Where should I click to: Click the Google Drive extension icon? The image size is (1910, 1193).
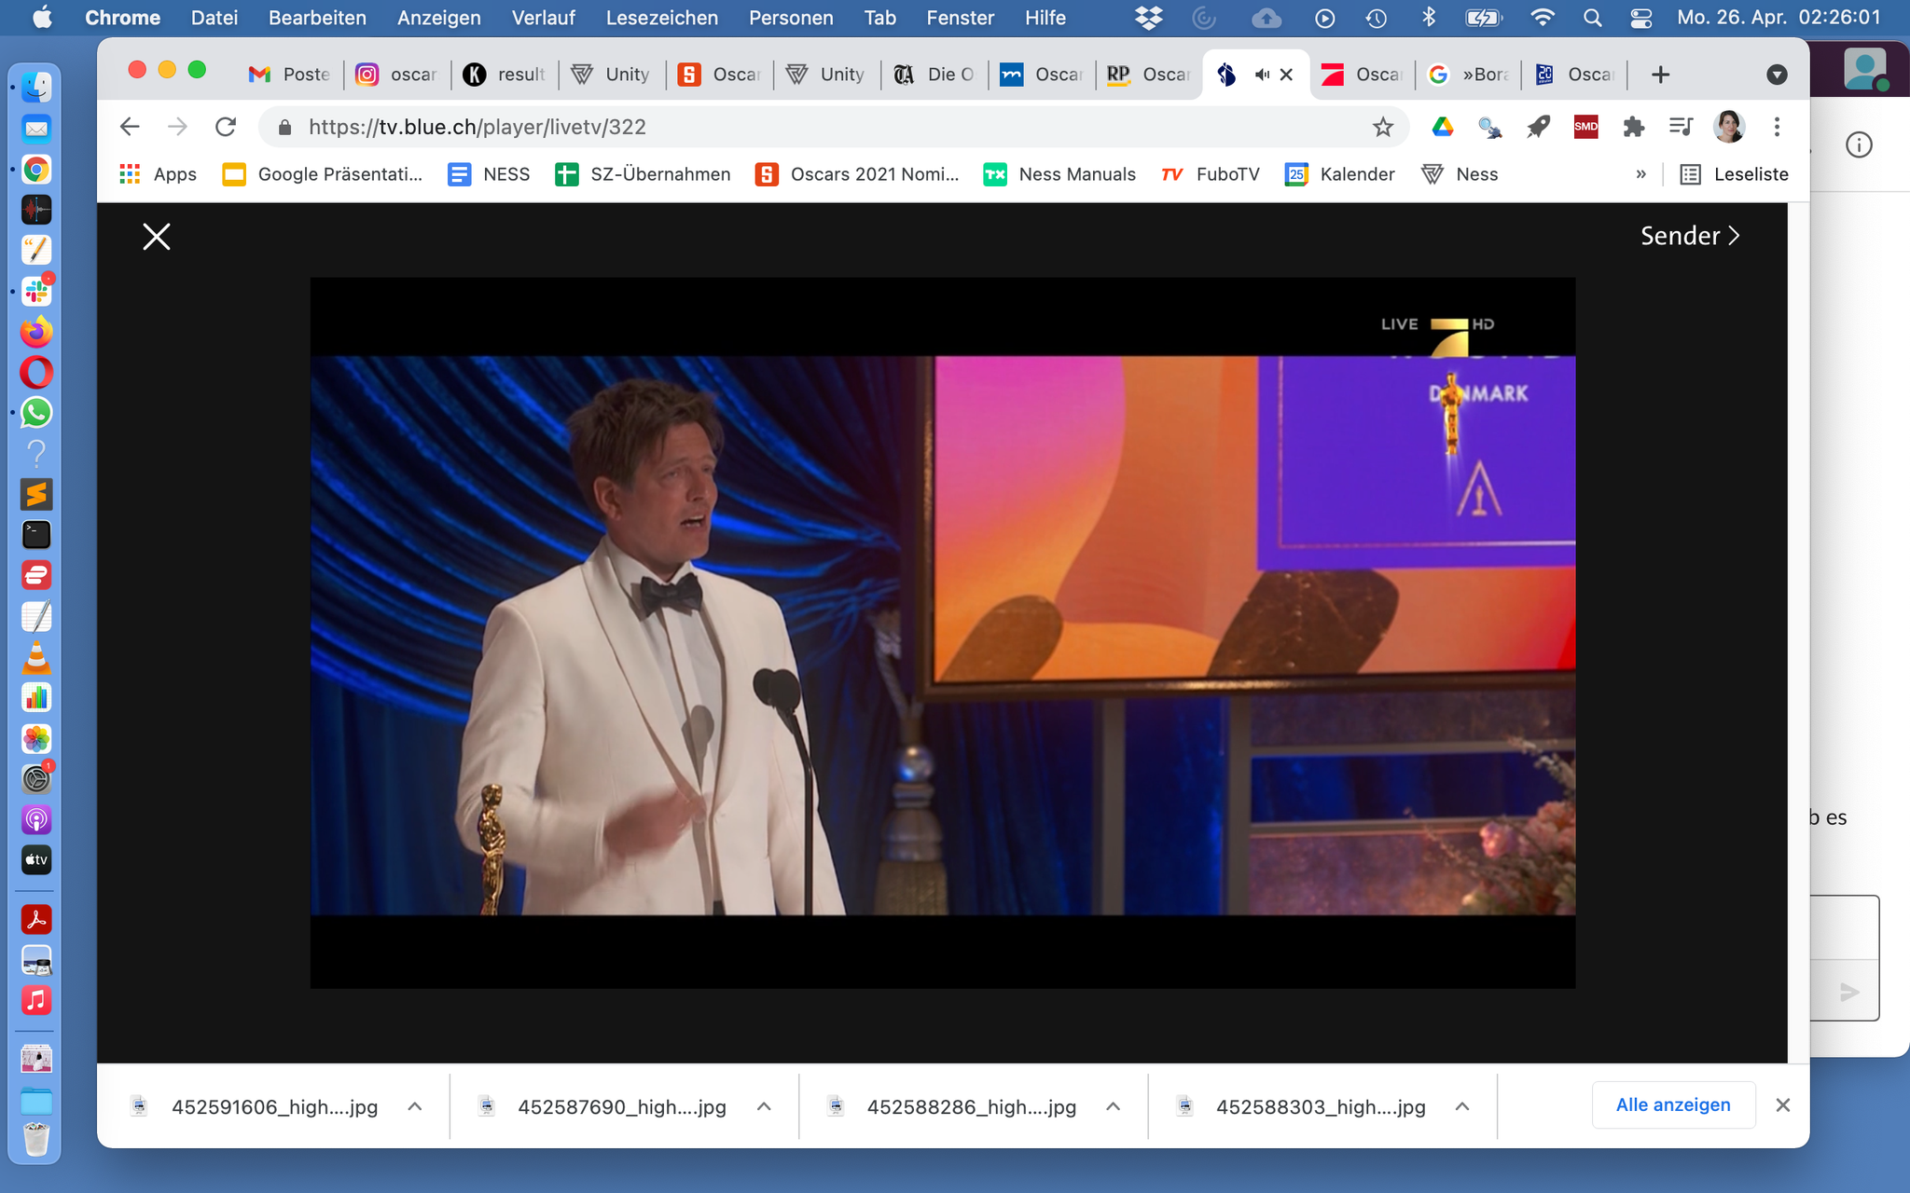[1442, 127]
